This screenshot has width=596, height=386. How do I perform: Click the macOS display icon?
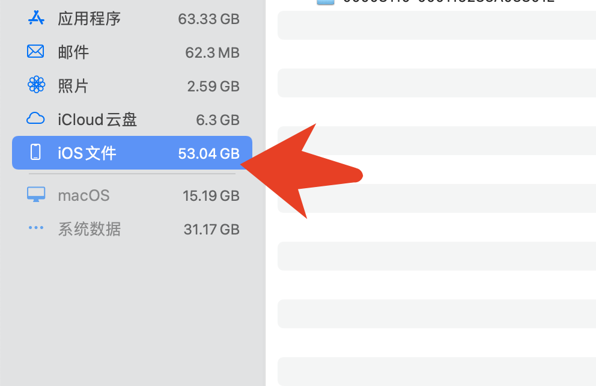pyautogui.click(x=36, y=195)
